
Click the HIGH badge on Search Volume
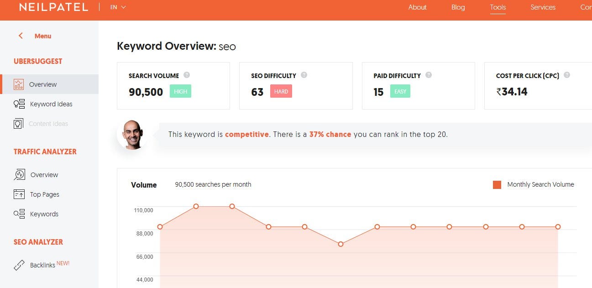(x=180, y=91)
